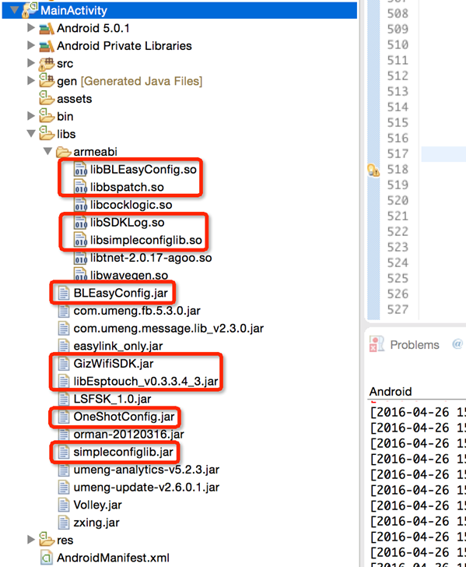This screenshot has width=466, height=567.
Task: Click line number 517 in editor gutter
Action: pyautogui.click(x=398, y=153)
